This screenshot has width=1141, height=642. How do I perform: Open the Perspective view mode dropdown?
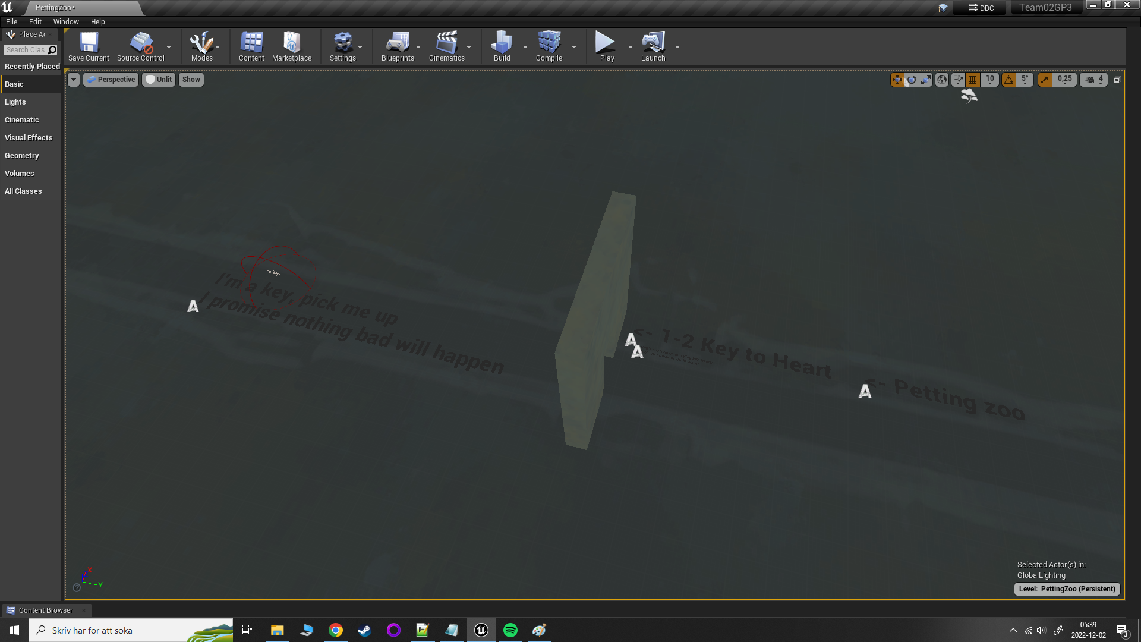tap(111, 80)
